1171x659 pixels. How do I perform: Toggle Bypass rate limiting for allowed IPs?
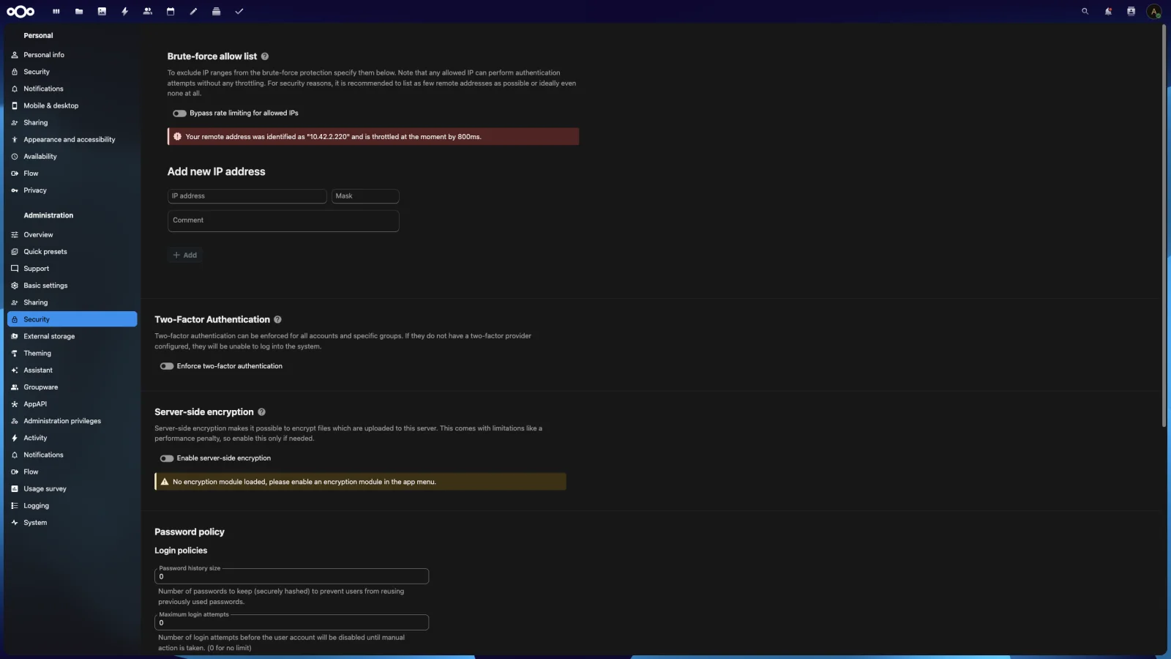tap(179, 113)
